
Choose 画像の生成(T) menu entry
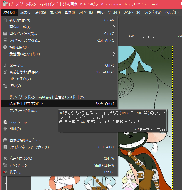pyautogui.click(x=59, y=27)
